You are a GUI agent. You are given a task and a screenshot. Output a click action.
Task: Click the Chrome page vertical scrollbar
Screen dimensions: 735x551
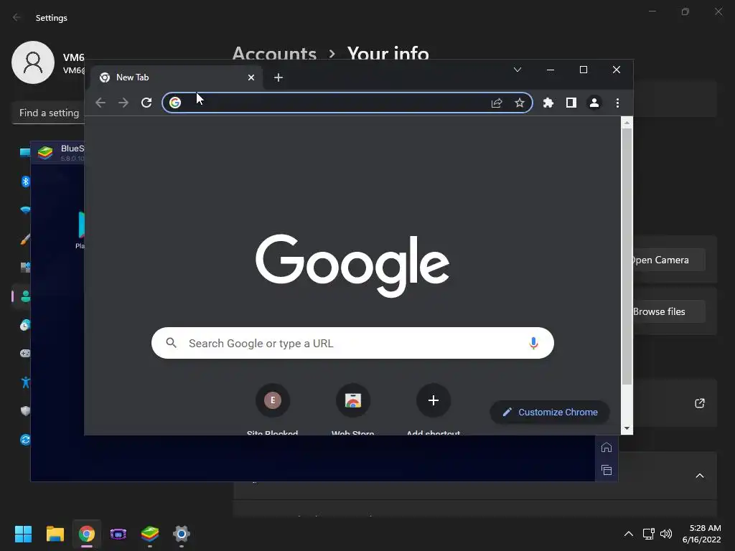[627, 257]
